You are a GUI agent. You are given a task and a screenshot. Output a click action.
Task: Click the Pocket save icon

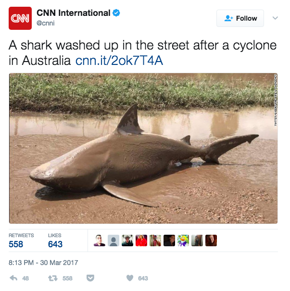coord(90,278)
